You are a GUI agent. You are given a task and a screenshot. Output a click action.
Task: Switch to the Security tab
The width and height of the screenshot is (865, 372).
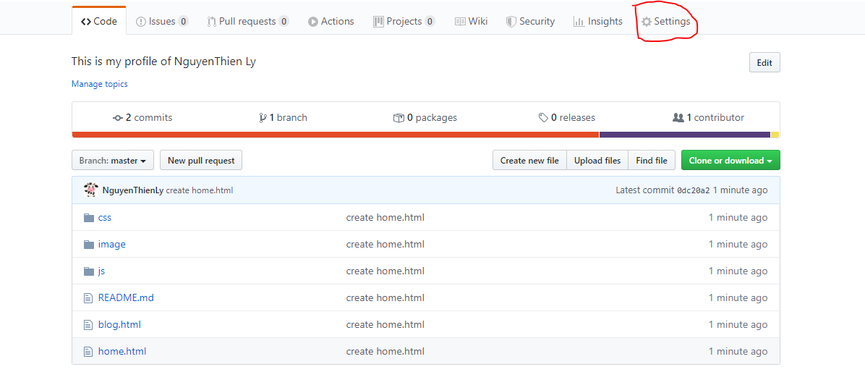point(530,22)
